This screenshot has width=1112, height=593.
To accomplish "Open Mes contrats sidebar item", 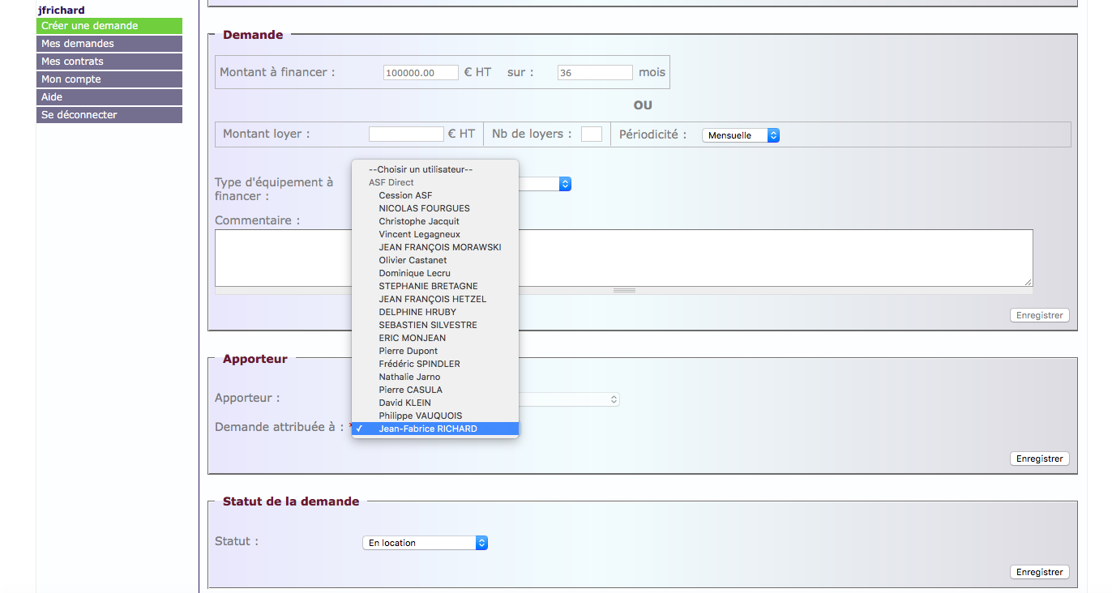I will [x=109, y=62].
